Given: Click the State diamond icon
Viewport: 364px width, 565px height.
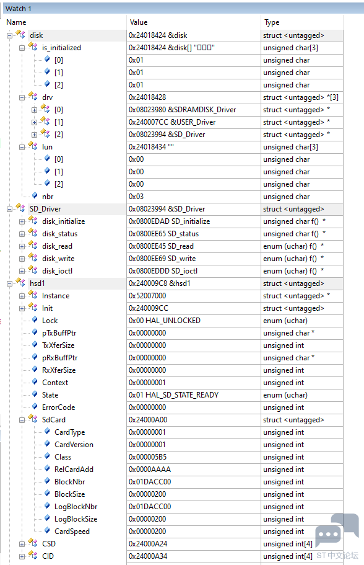Looking at the screenshot, I should coord(35,394).
